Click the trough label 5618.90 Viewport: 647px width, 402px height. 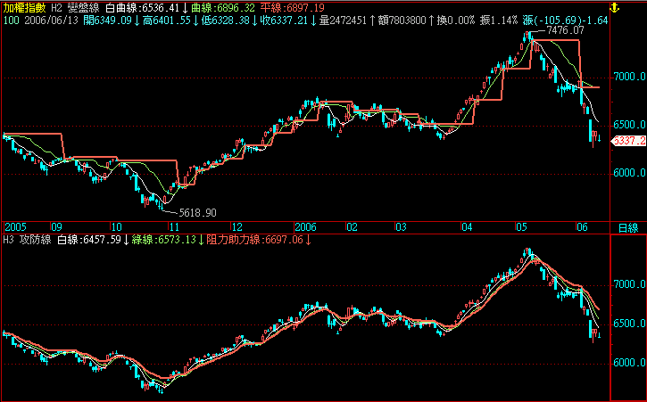(x=197, y=213)
